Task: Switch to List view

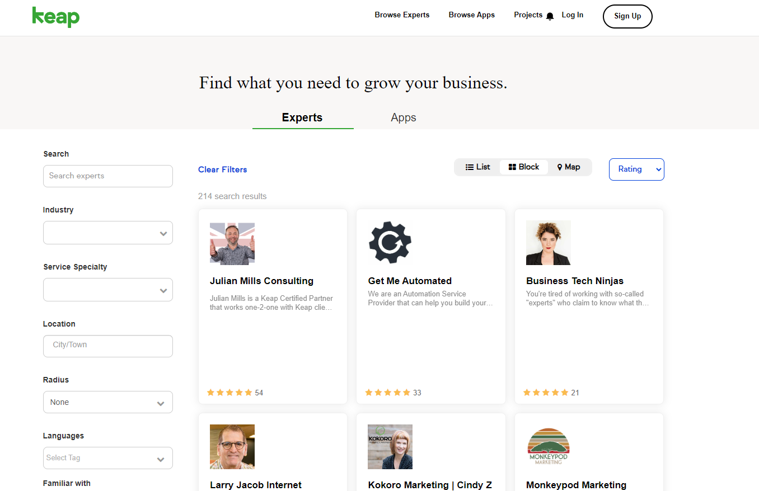Action: click(477, 167)
